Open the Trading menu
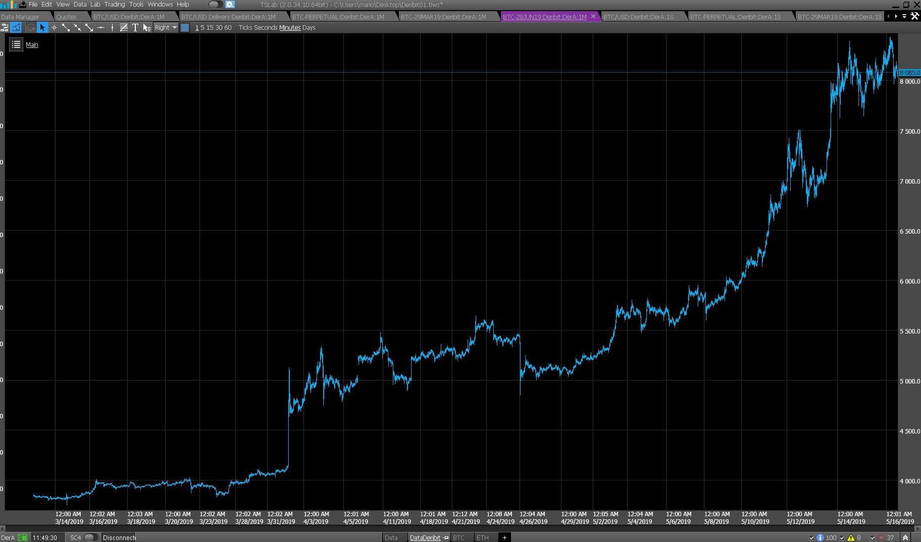Screen dimensions: 921x542 coord(115,5)
